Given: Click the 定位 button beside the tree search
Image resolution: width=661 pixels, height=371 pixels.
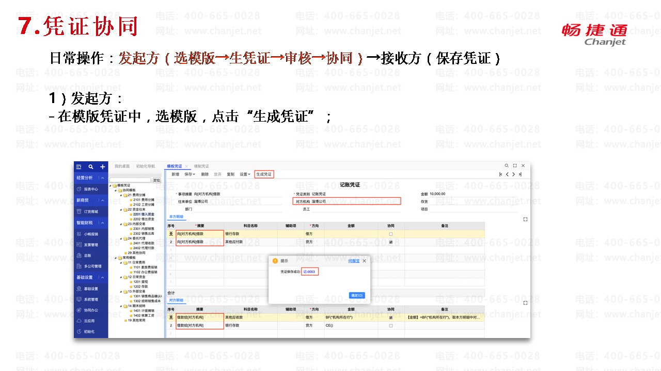Looking at the screenshot, I should coord(156,180).
